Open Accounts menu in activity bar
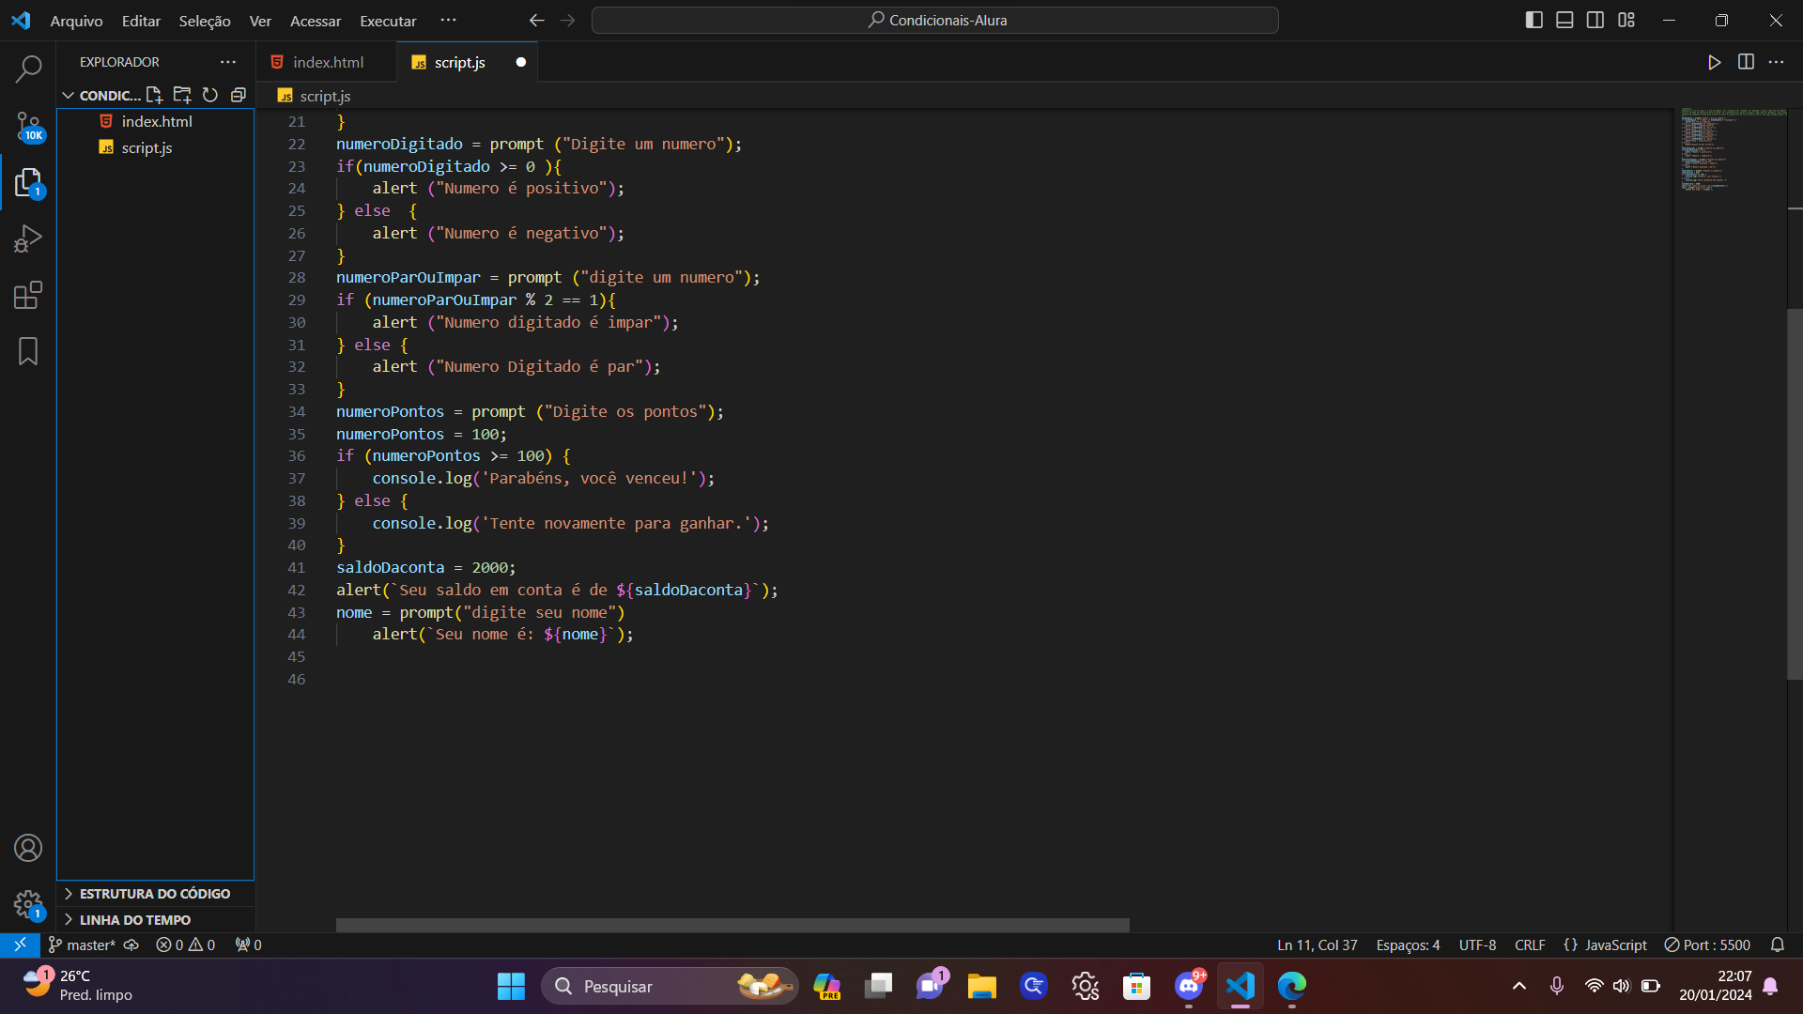The width and height of the screenshot is (1803, 1014). pyautogui.click(x=28, y=848)
